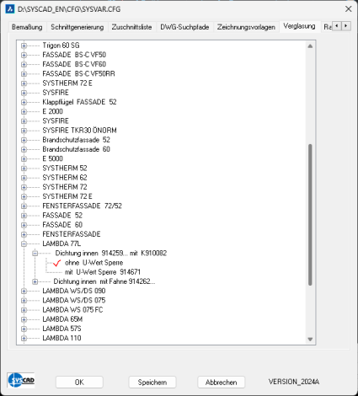Click the SYSCAD logo icon

(x=21, y=380)
